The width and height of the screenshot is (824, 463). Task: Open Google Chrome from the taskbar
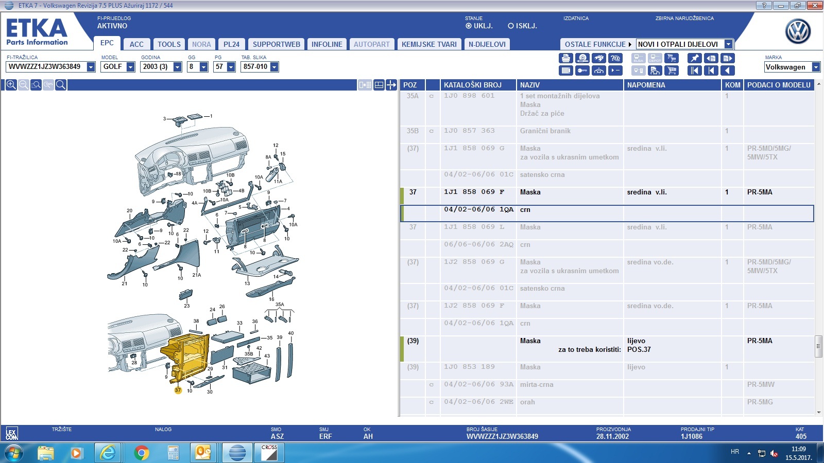[141, 453]
